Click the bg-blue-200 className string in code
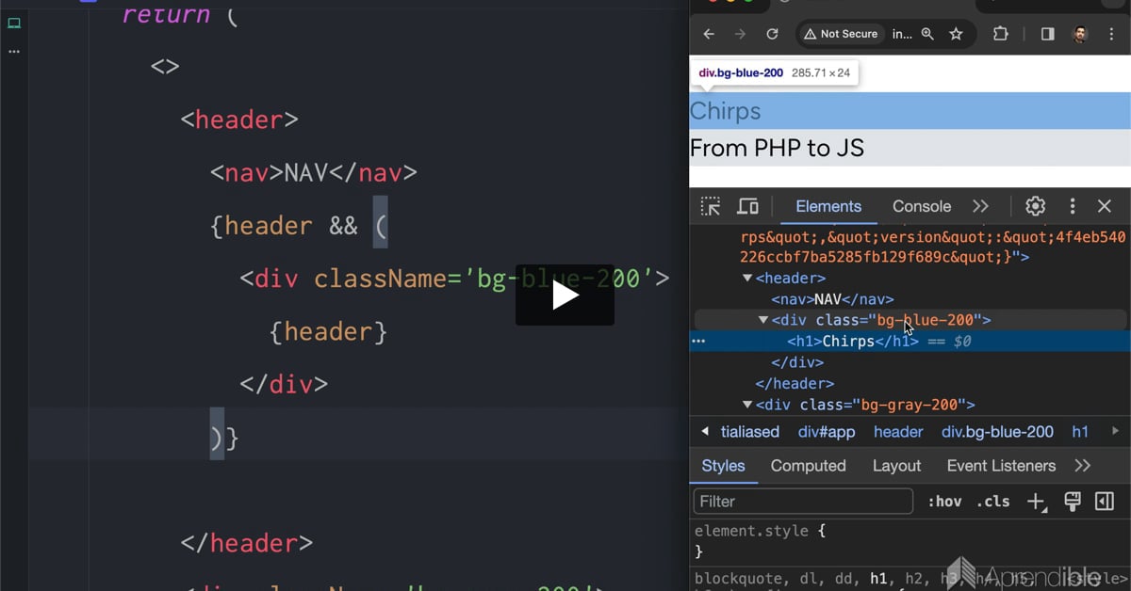Viewport: 1131px width, 591px height. coord(560,279)
